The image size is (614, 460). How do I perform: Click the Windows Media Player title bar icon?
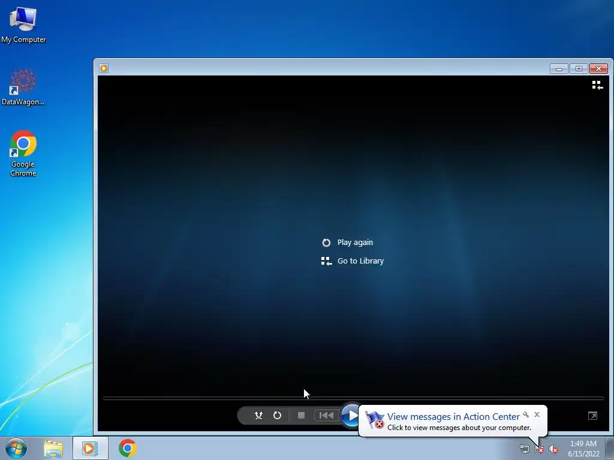point(104,68)
